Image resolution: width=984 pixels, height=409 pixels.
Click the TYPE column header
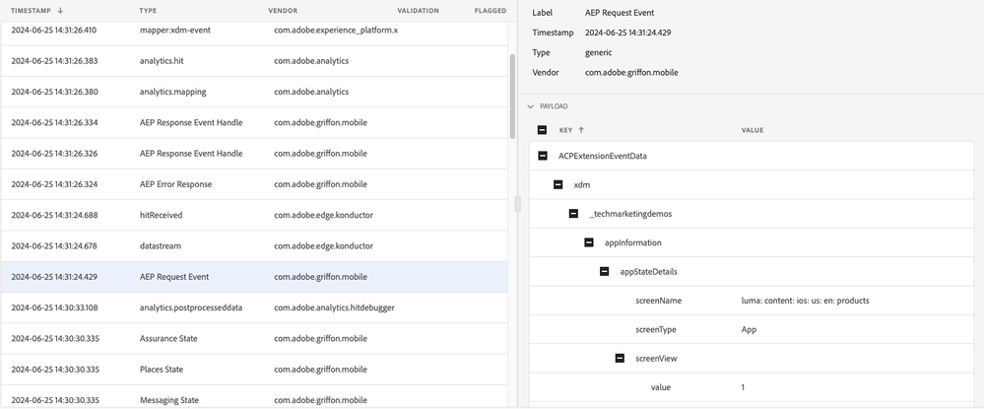tap(148, 11)
